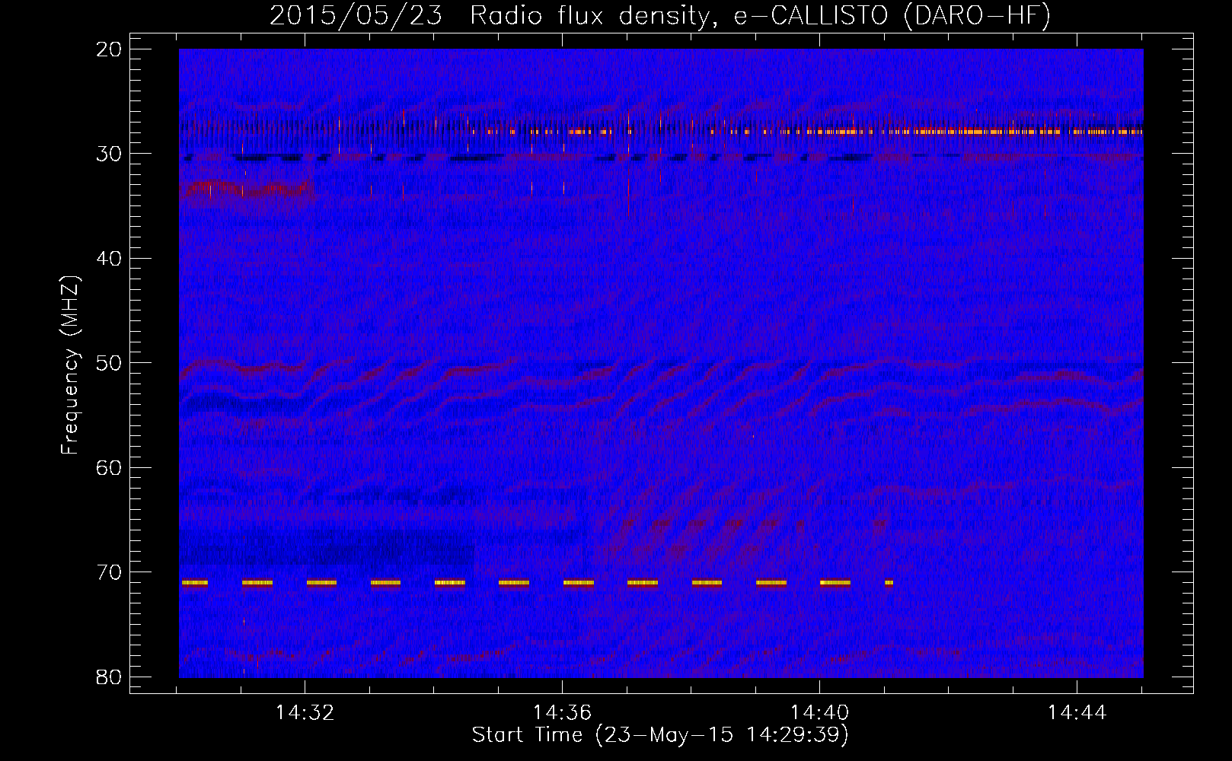Click the plot title 'Radio flux density, e-CALLISTO (DARO-HF)'

click(760, 15)
